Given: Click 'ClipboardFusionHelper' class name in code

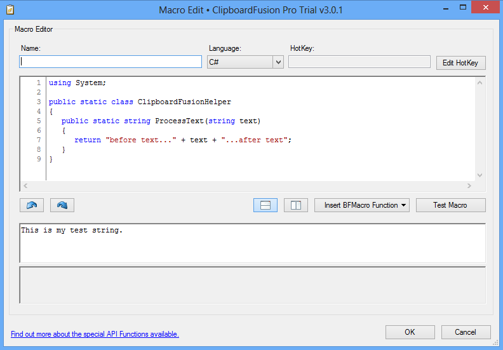Looking at the screenshot, I should point(184,102).
